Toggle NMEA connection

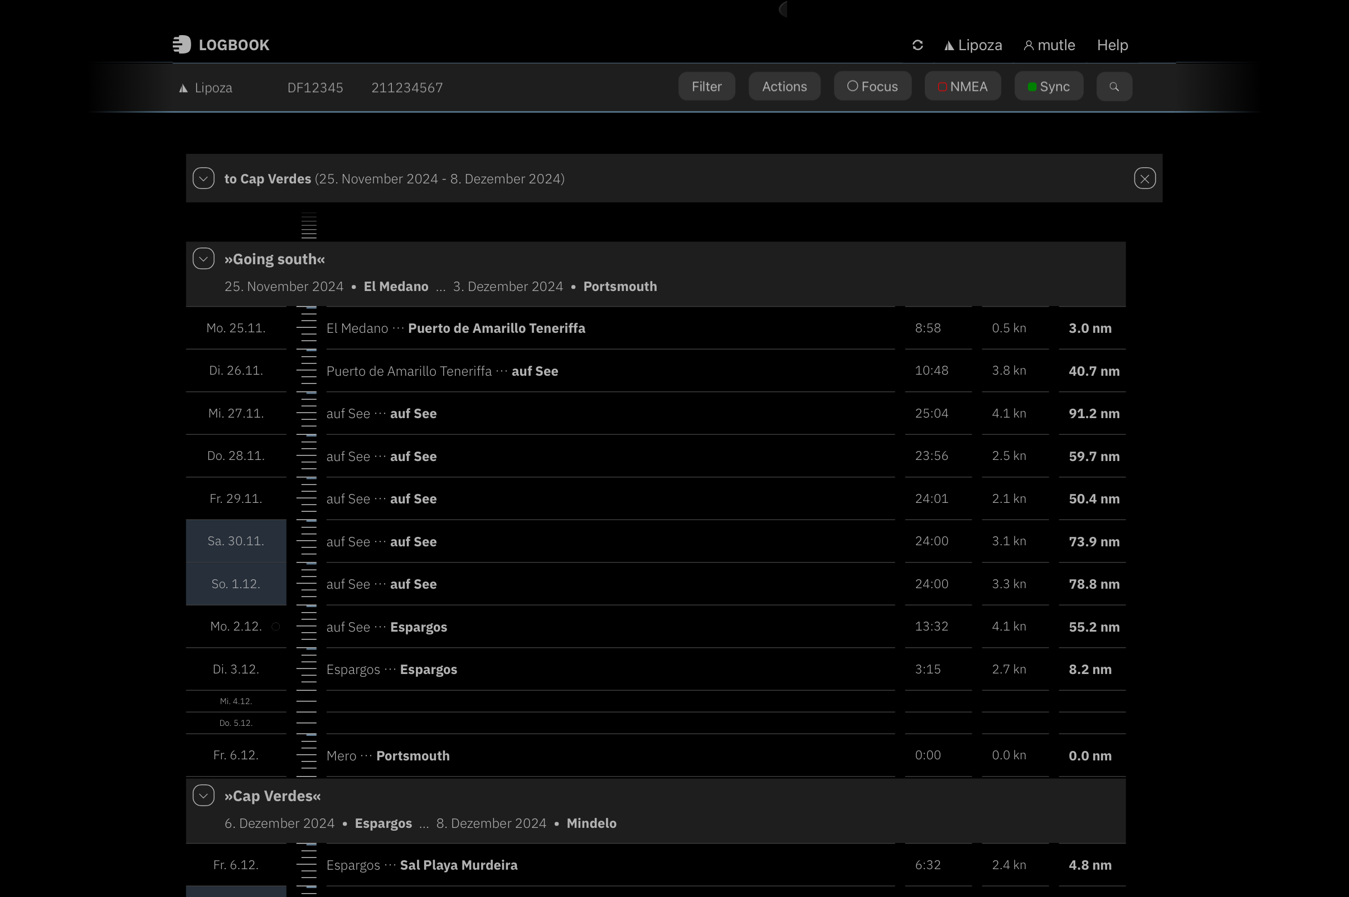pyautogui.click(x=963, y=87)
